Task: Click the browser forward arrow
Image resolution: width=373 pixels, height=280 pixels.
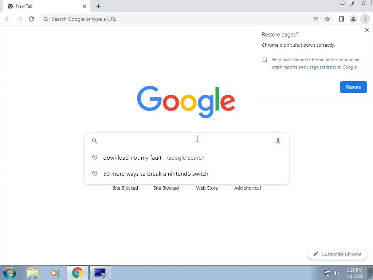Action: click(20, 19)
